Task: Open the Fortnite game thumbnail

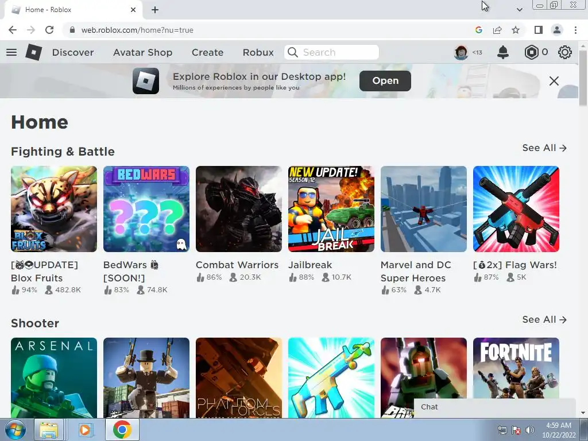Action: tap(516, 368)
